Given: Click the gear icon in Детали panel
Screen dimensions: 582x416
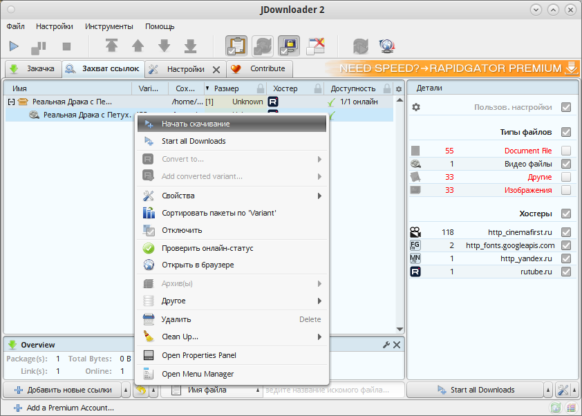Looking at the screenshot, I should click(x=416, y=107).
